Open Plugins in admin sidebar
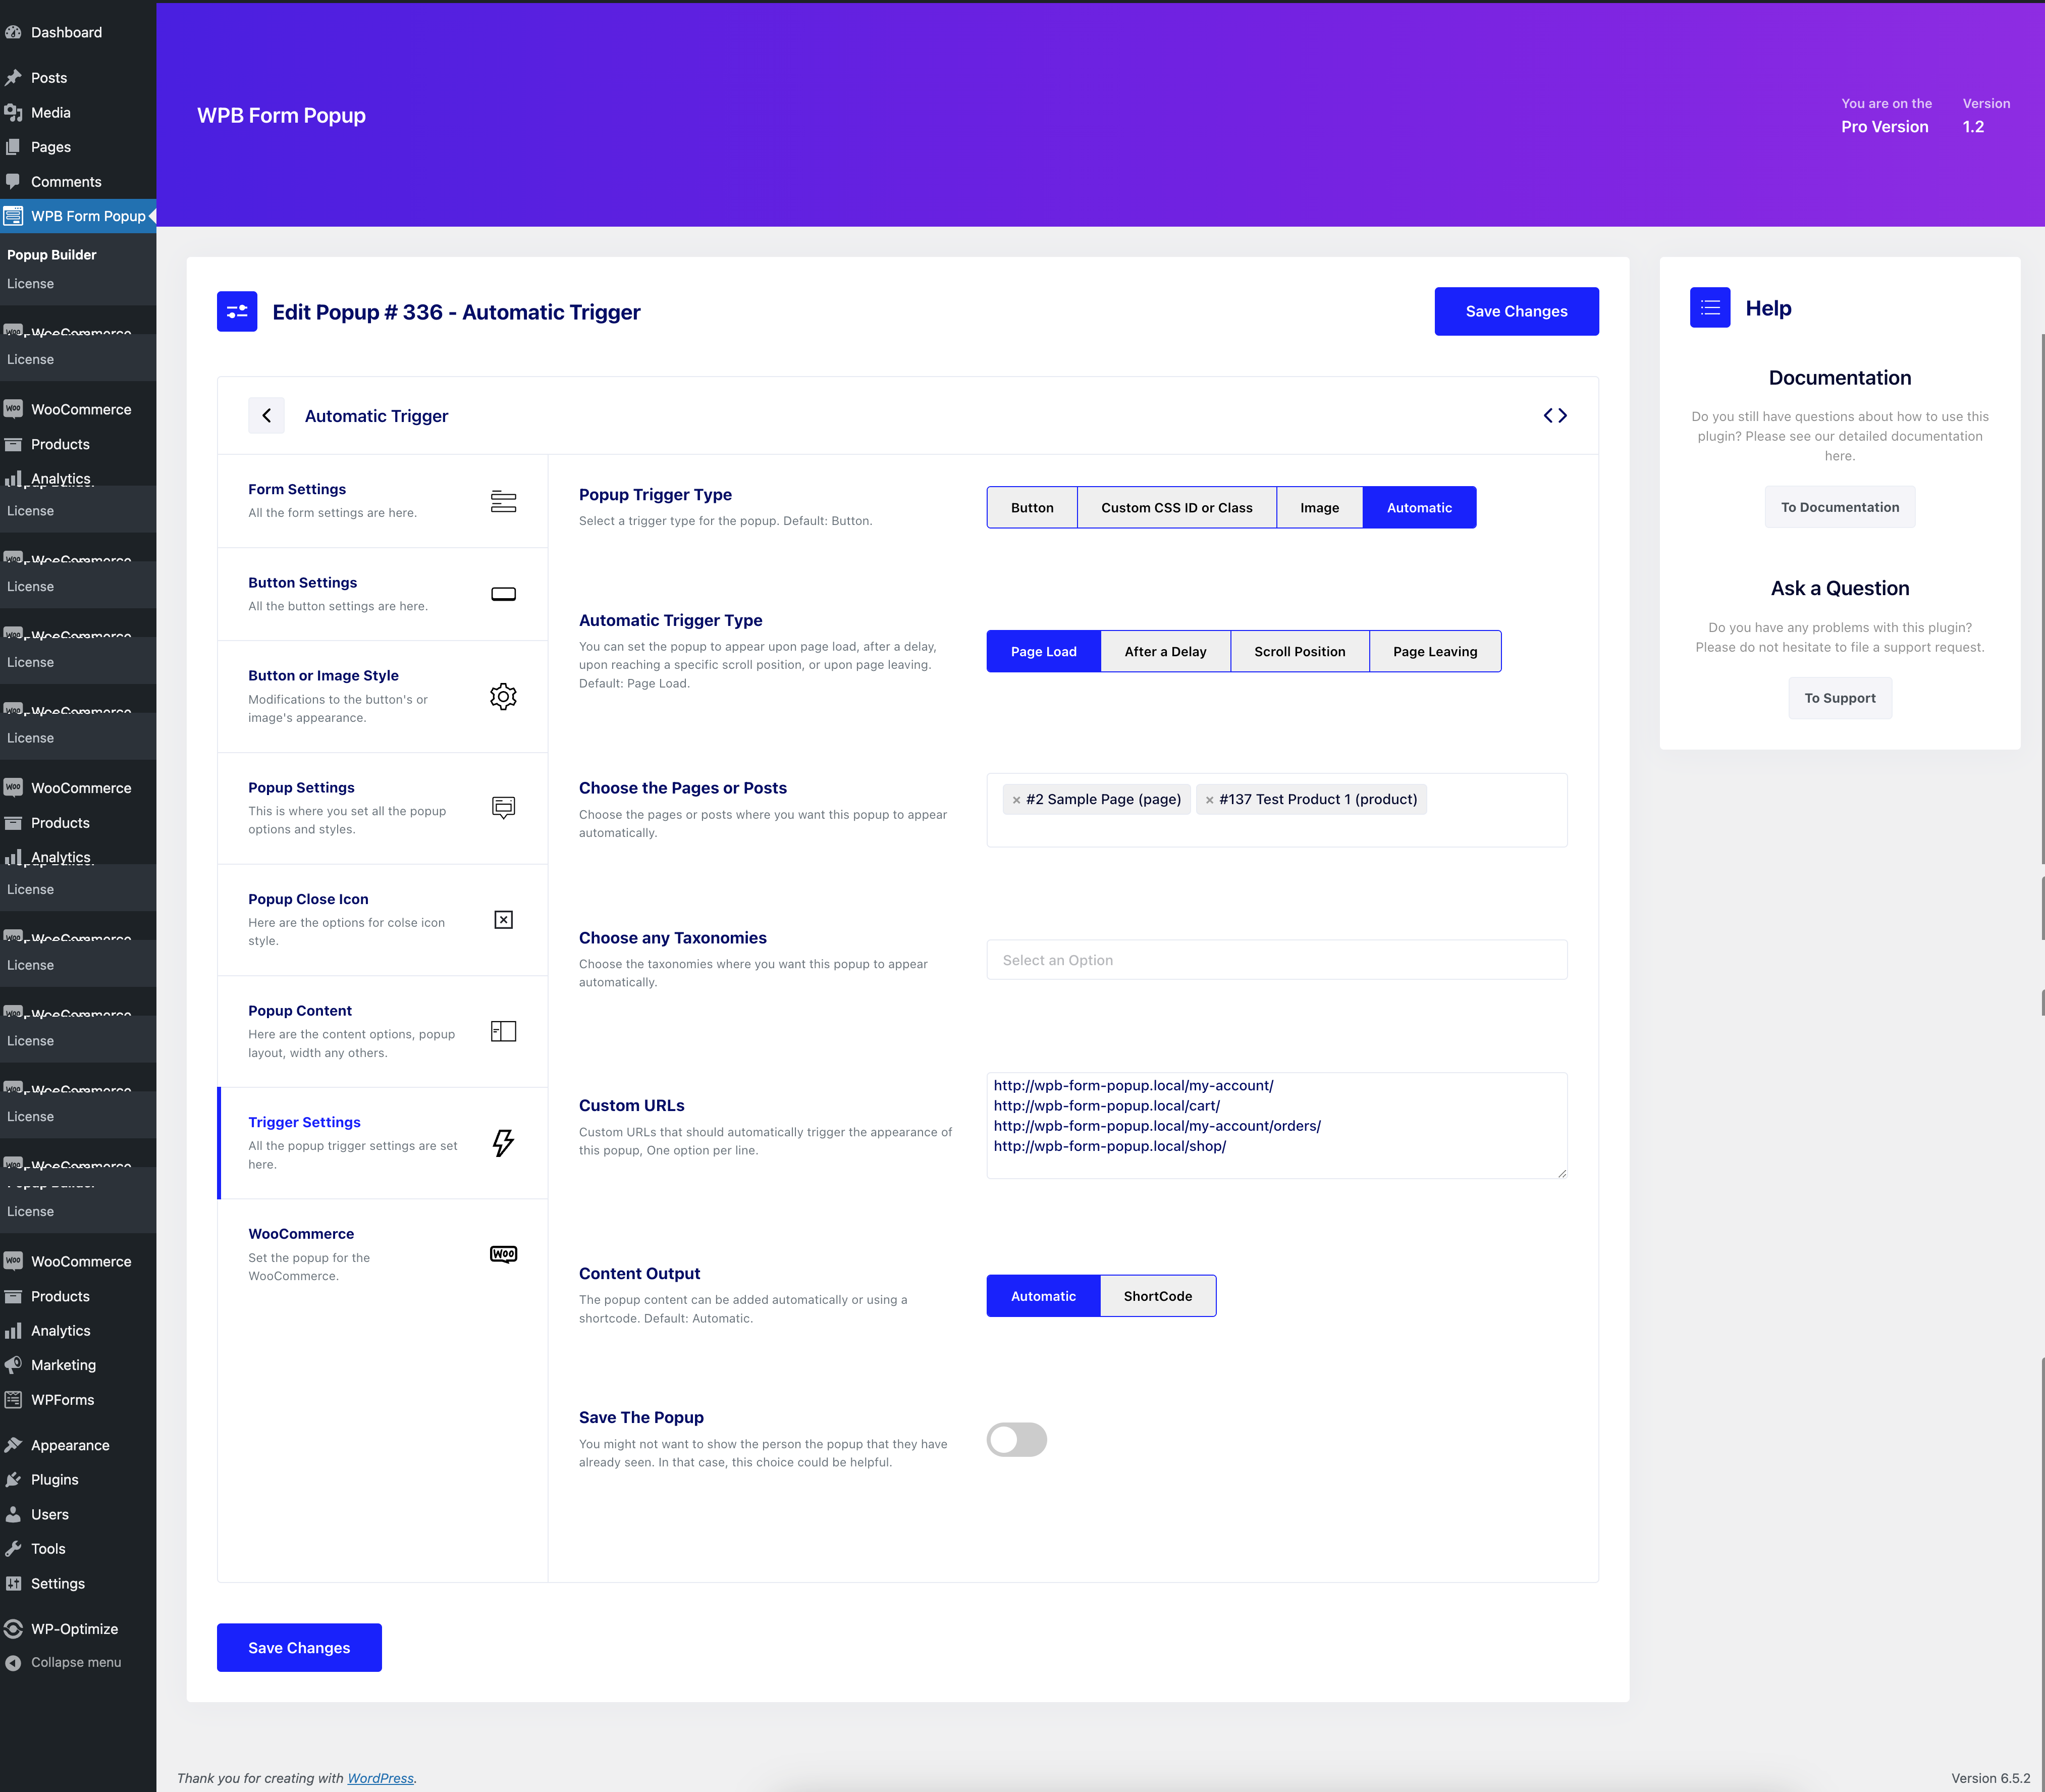The height and width of the screenshot is (1792, 2045). tap(54, 1479)
